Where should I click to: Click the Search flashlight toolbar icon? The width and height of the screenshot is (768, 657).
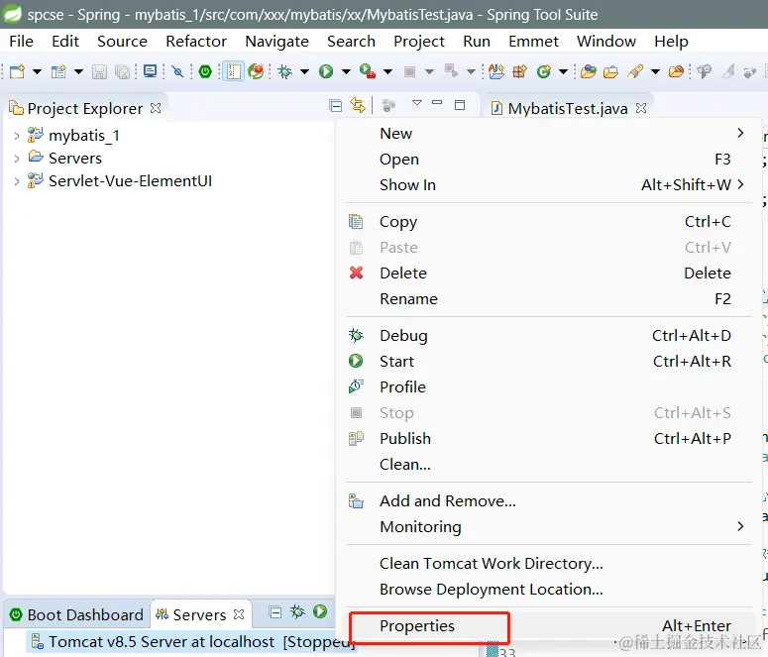(x=635, y=72)
